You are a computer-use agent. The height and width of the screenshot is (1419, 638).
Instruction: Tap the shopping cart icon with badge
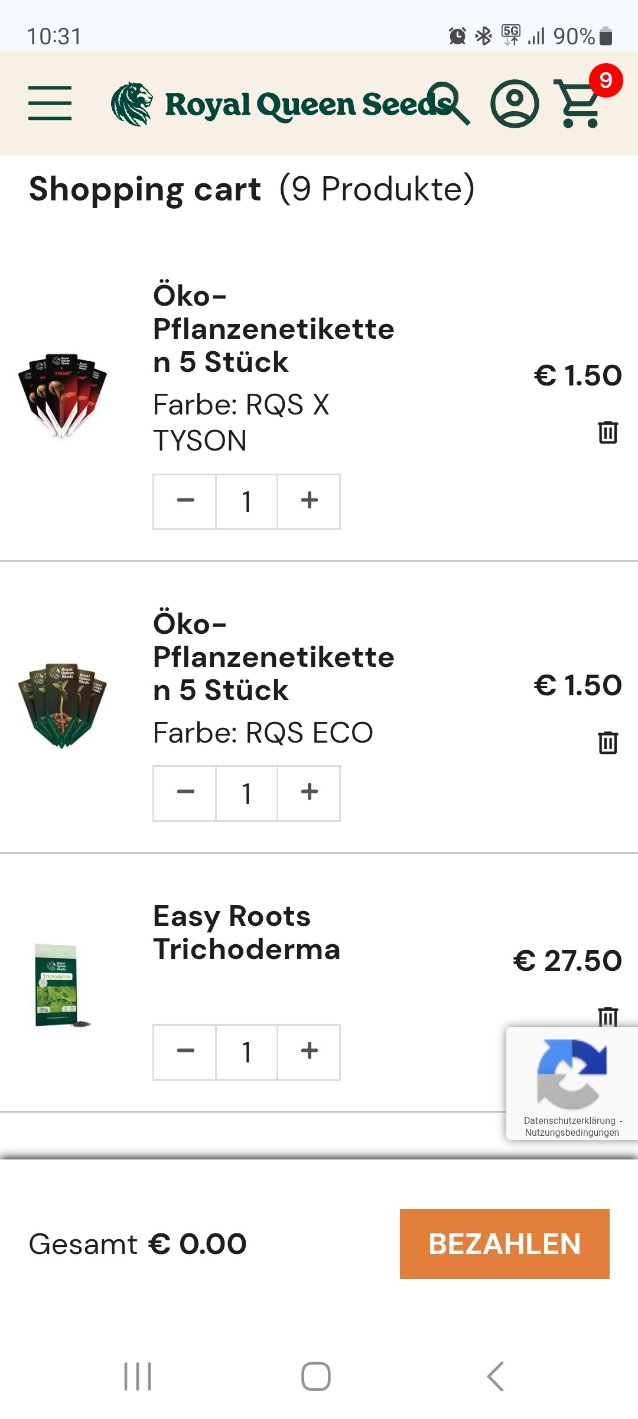tap(579, 104)
